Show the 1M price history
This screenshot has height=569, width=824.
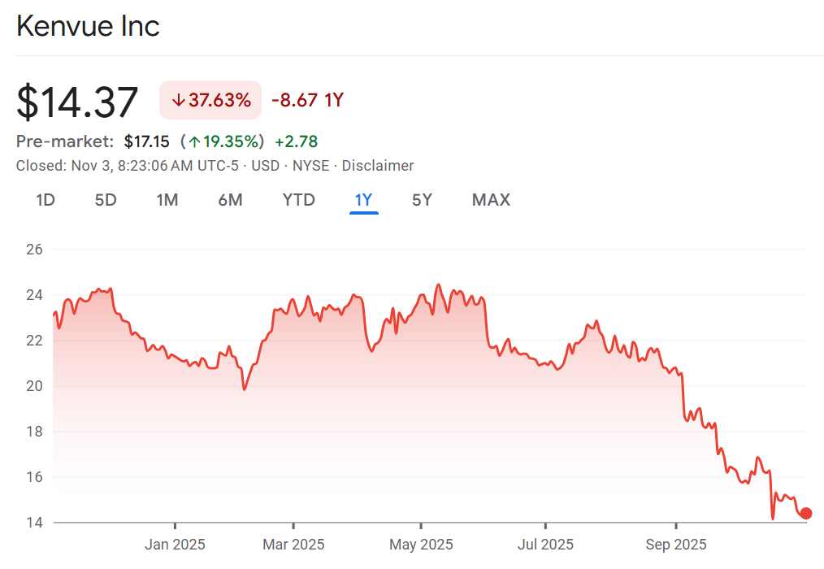167,200
